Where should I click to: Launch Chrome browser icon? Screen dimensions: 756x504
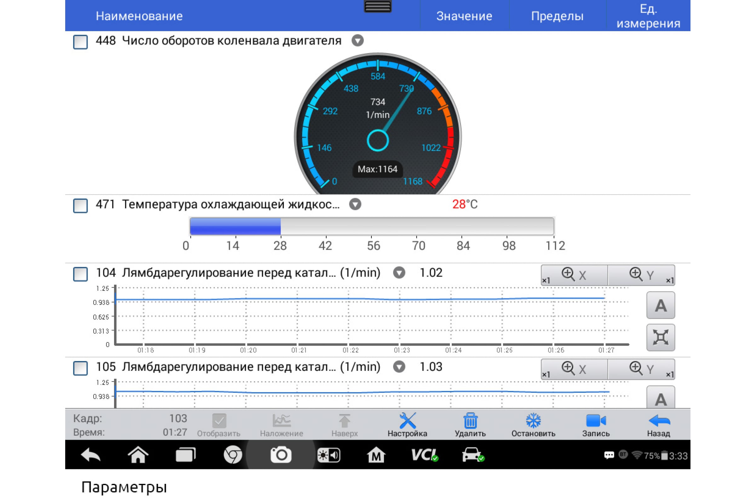(233, 455)
